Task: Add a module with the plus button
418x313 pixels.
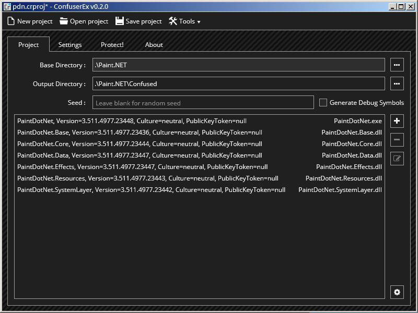Action: point(397,121)
